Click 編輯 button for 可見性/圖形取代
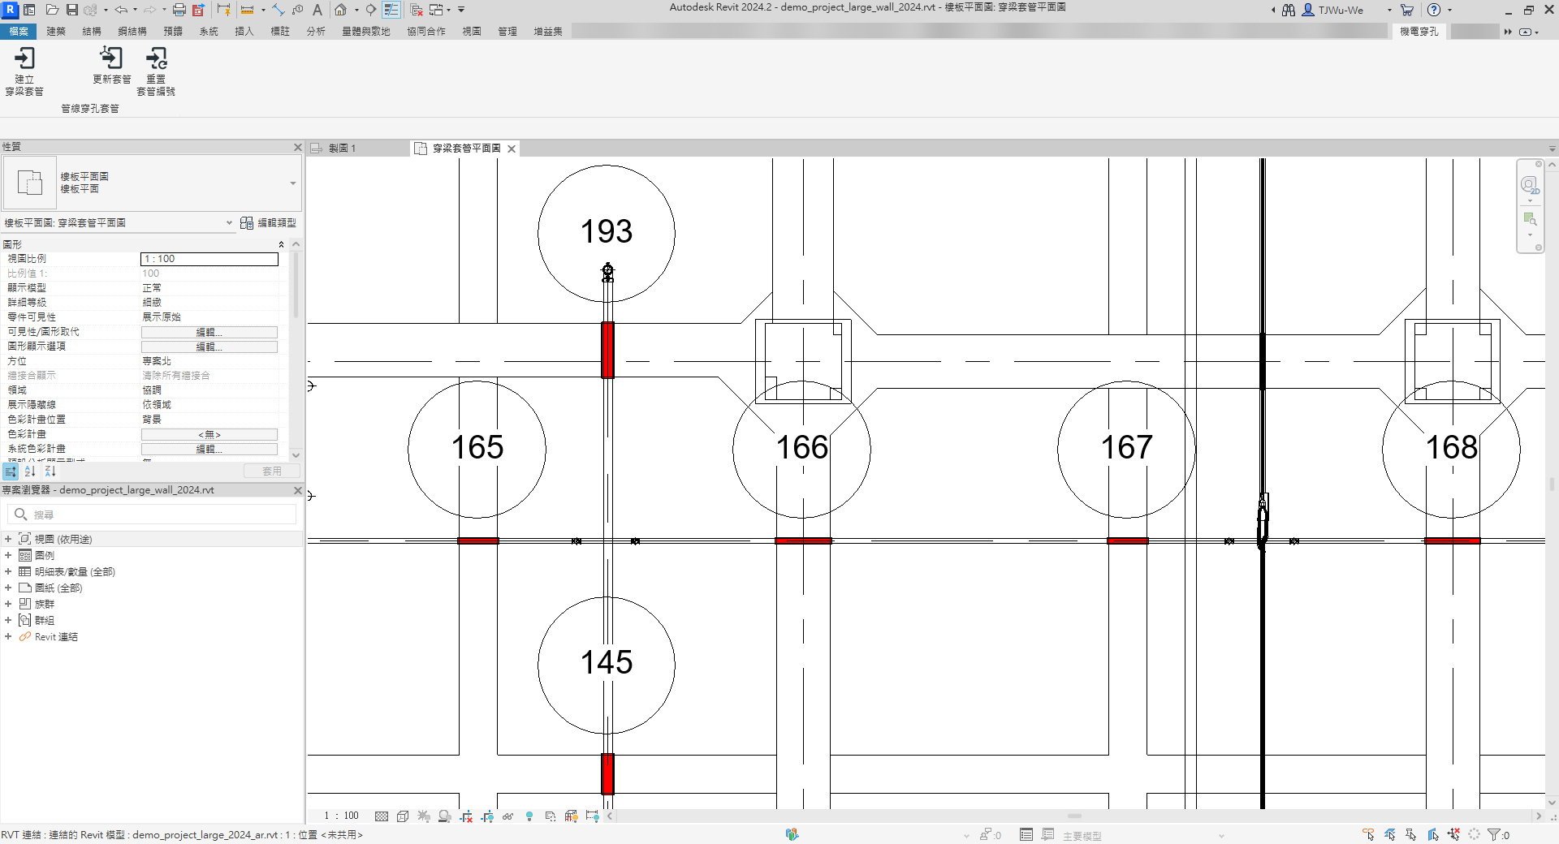The image size is (1559, 844). click(x=209, y=332)
